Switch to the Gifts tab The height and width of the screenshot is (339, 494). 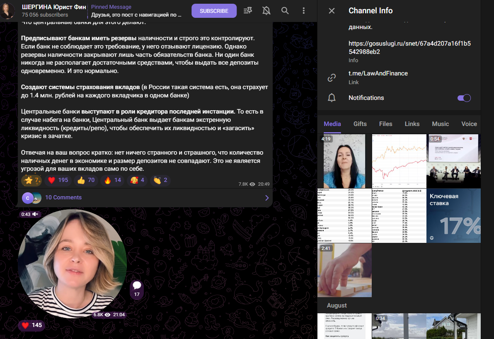pyautogui.click(x=360, y=124)
